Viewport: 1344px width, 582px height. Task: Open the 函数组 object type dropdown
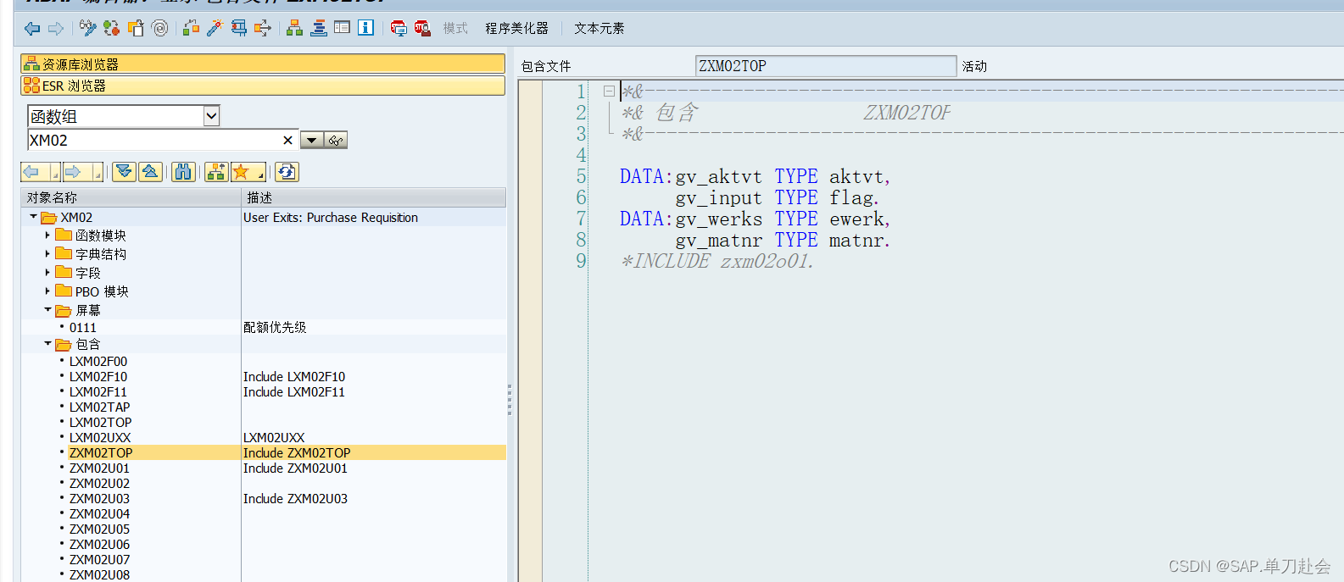tap(212, 116)
